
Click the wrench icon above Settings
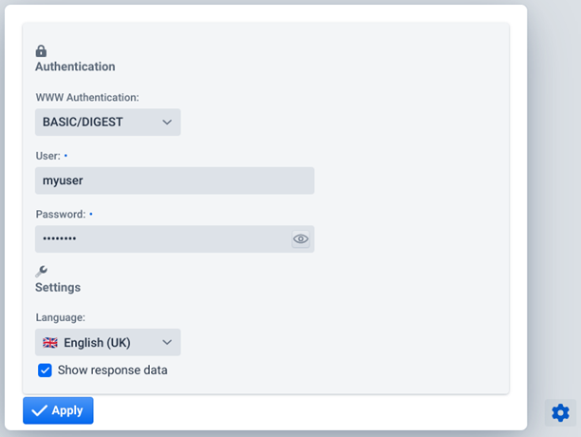41,272
